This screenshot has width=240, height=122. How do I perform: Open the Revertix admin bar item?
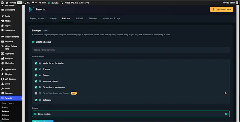53,3
